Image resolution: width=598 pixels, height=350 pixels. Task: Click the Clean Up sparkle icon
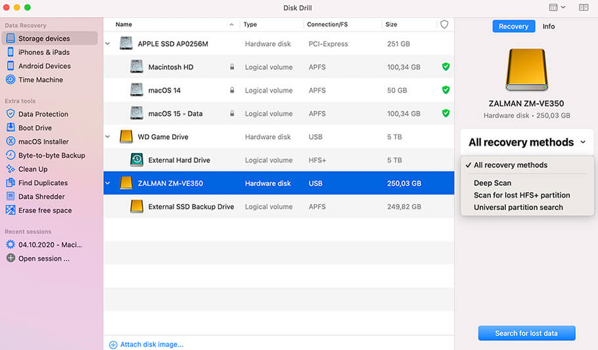(11, 169)
